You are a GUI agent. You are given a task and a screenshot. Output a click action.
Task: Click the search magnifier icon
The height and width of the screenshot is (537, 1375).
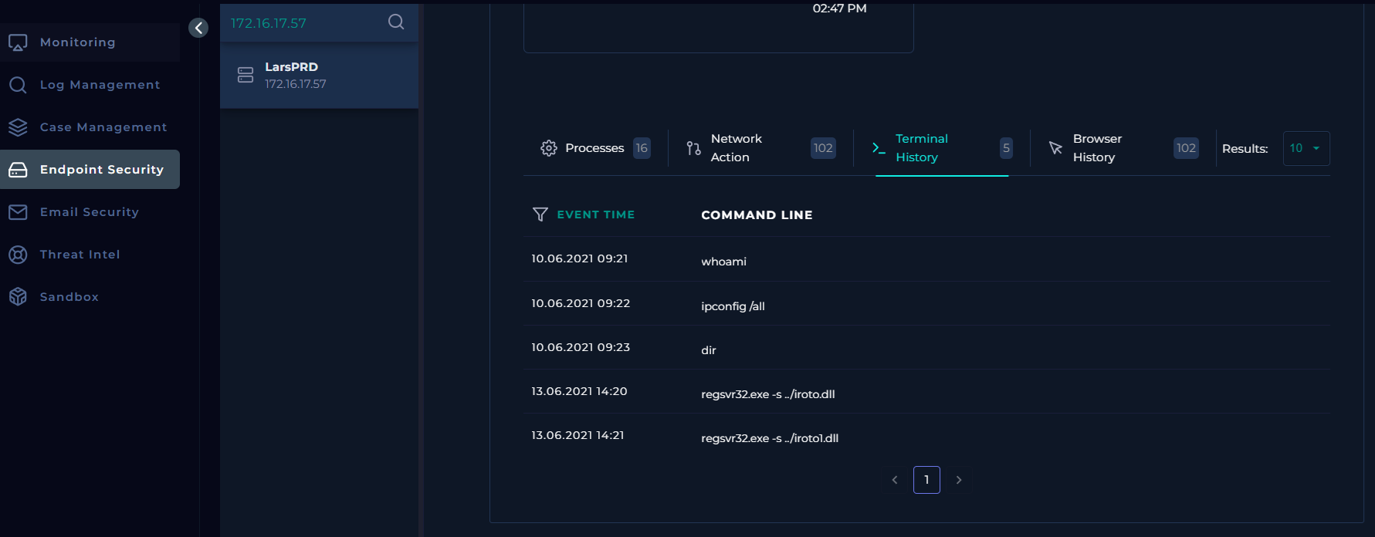(x=396, y=22)
